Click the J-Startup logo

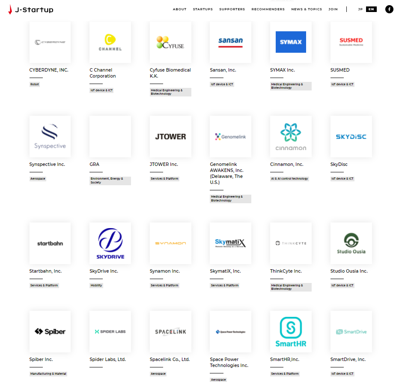click(x=31, y=9)
